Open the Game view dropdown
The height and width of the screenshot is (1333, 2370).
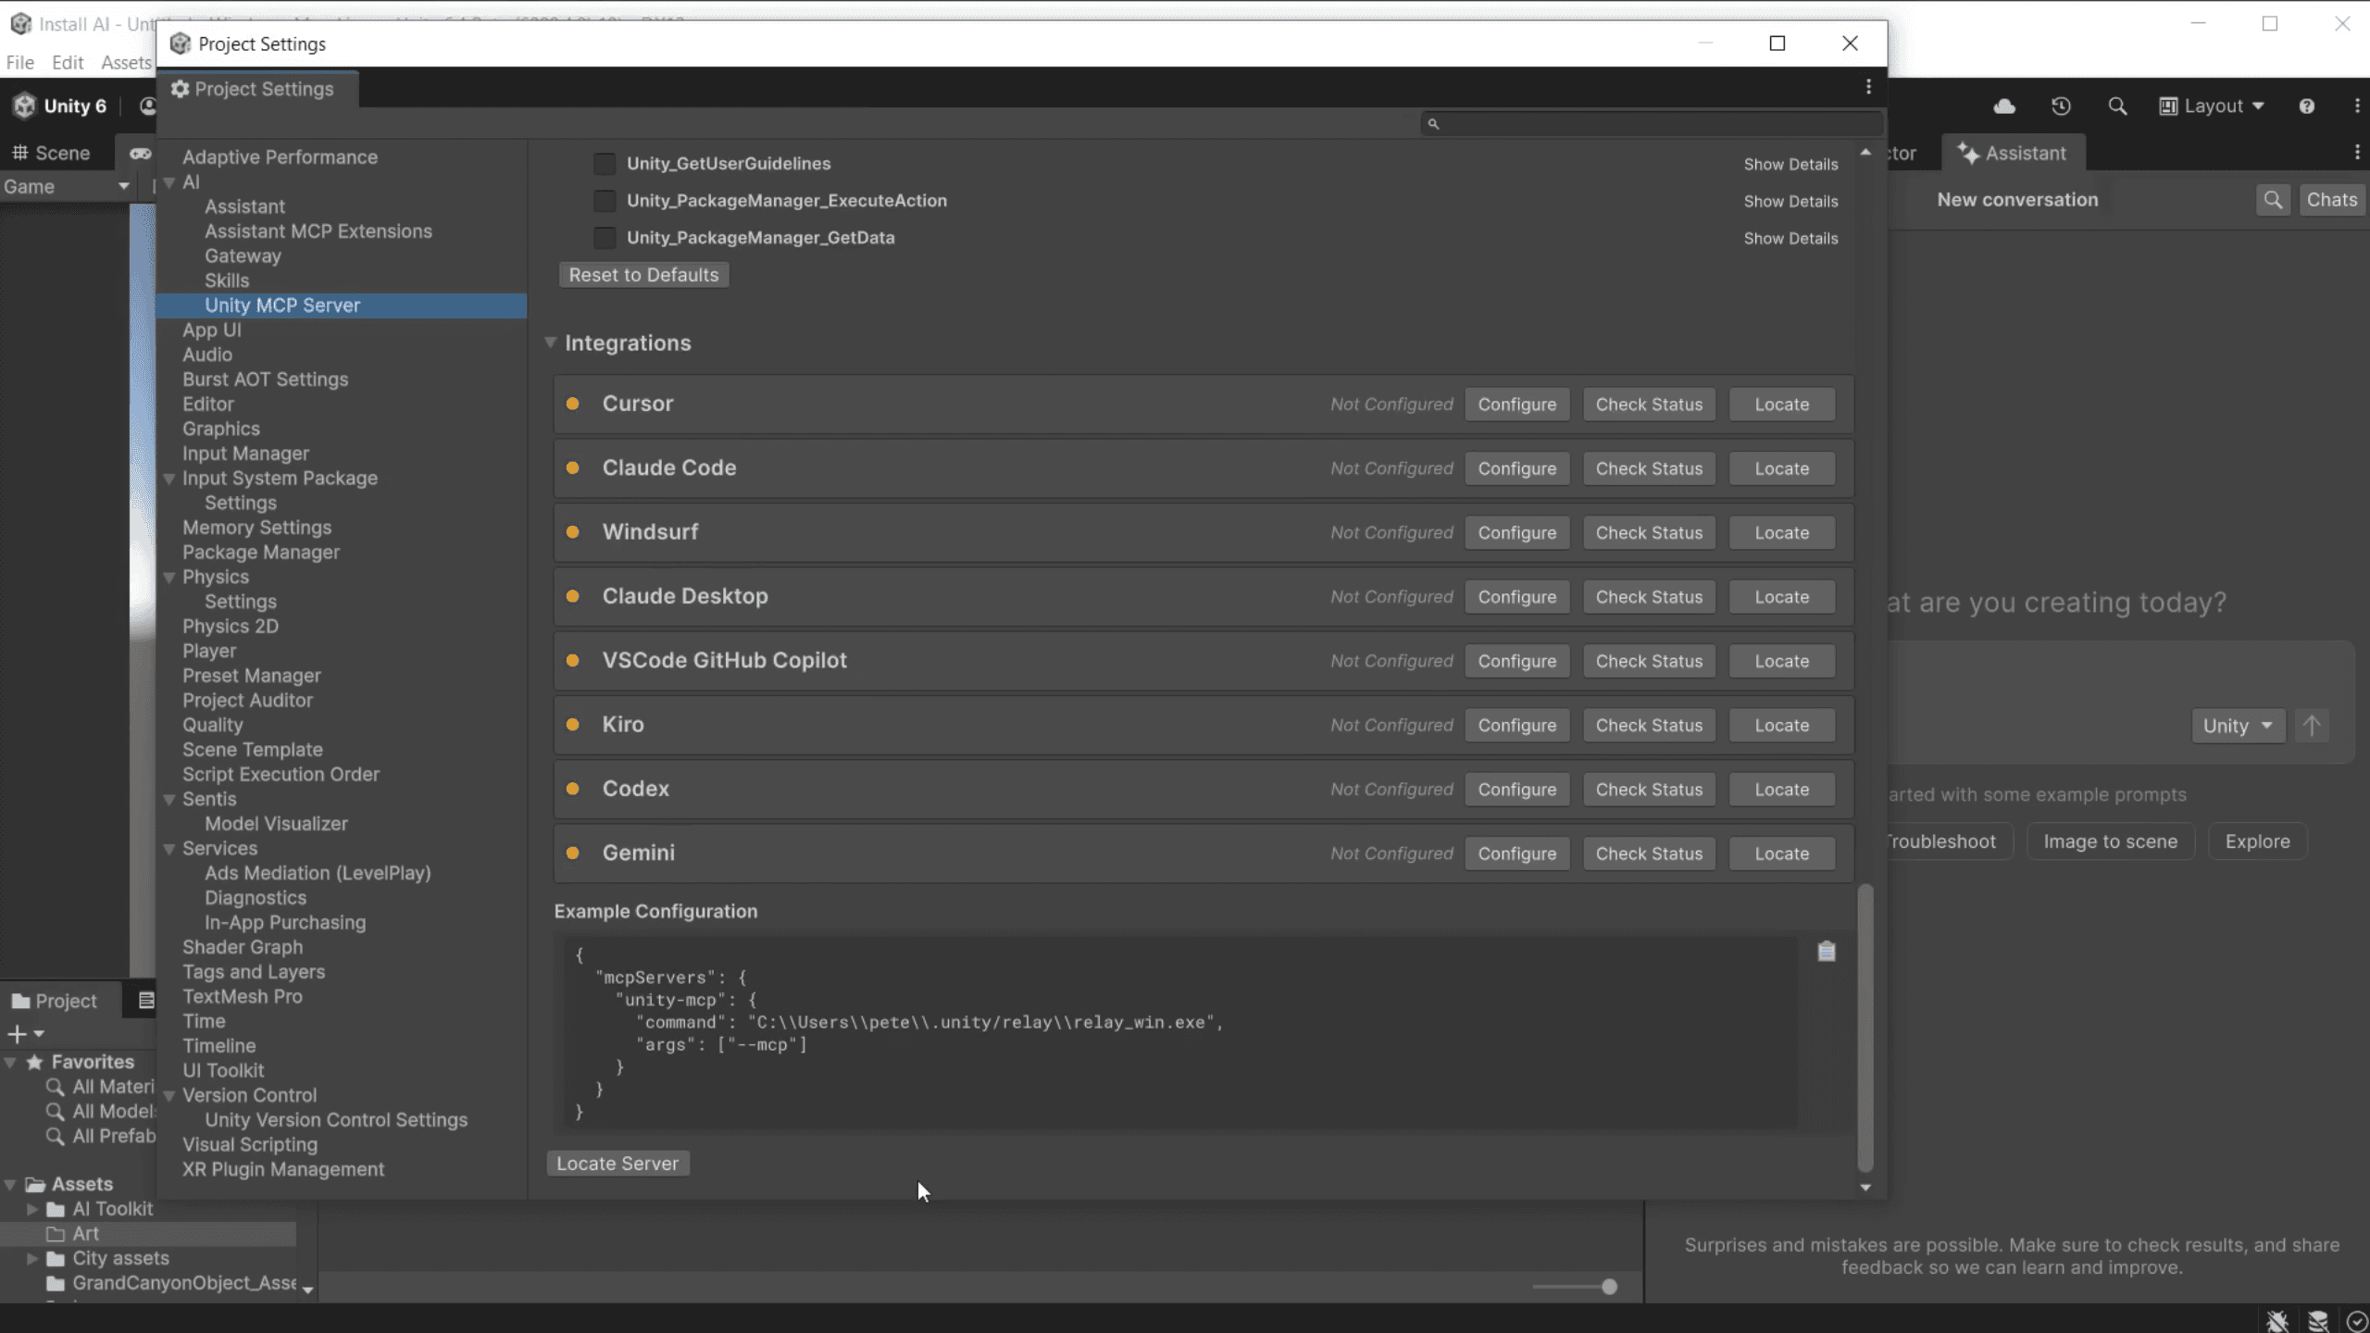(66, 187)
